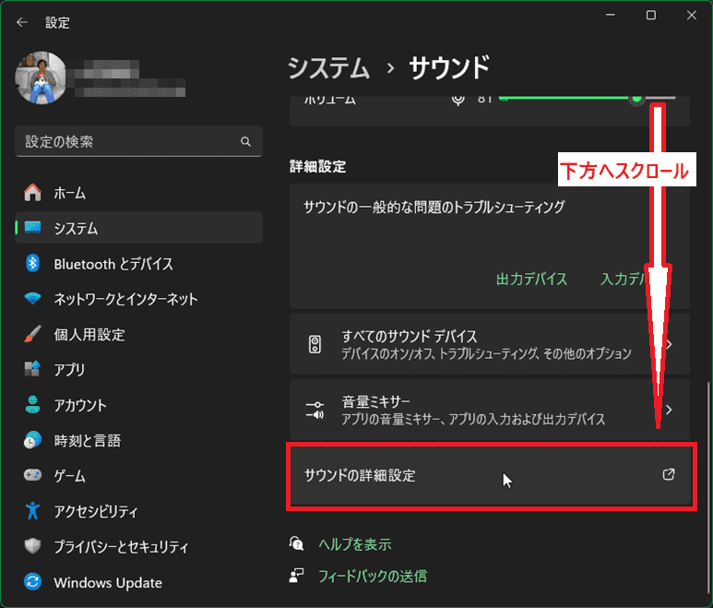Click the Windows Update icon
This screenshot has width=713, height=608.
[x=33, y=582]
